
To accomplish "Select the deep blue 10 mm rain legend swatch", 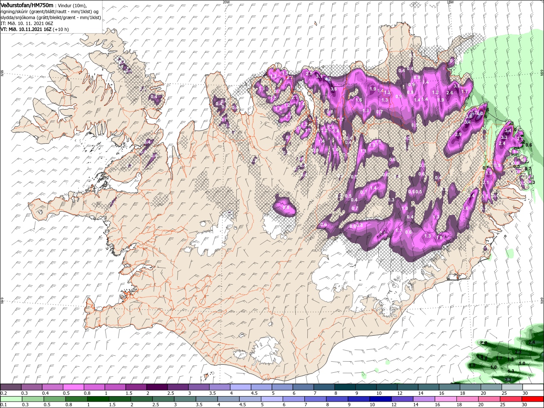I will pyautogui.click(x=380, y=399).
